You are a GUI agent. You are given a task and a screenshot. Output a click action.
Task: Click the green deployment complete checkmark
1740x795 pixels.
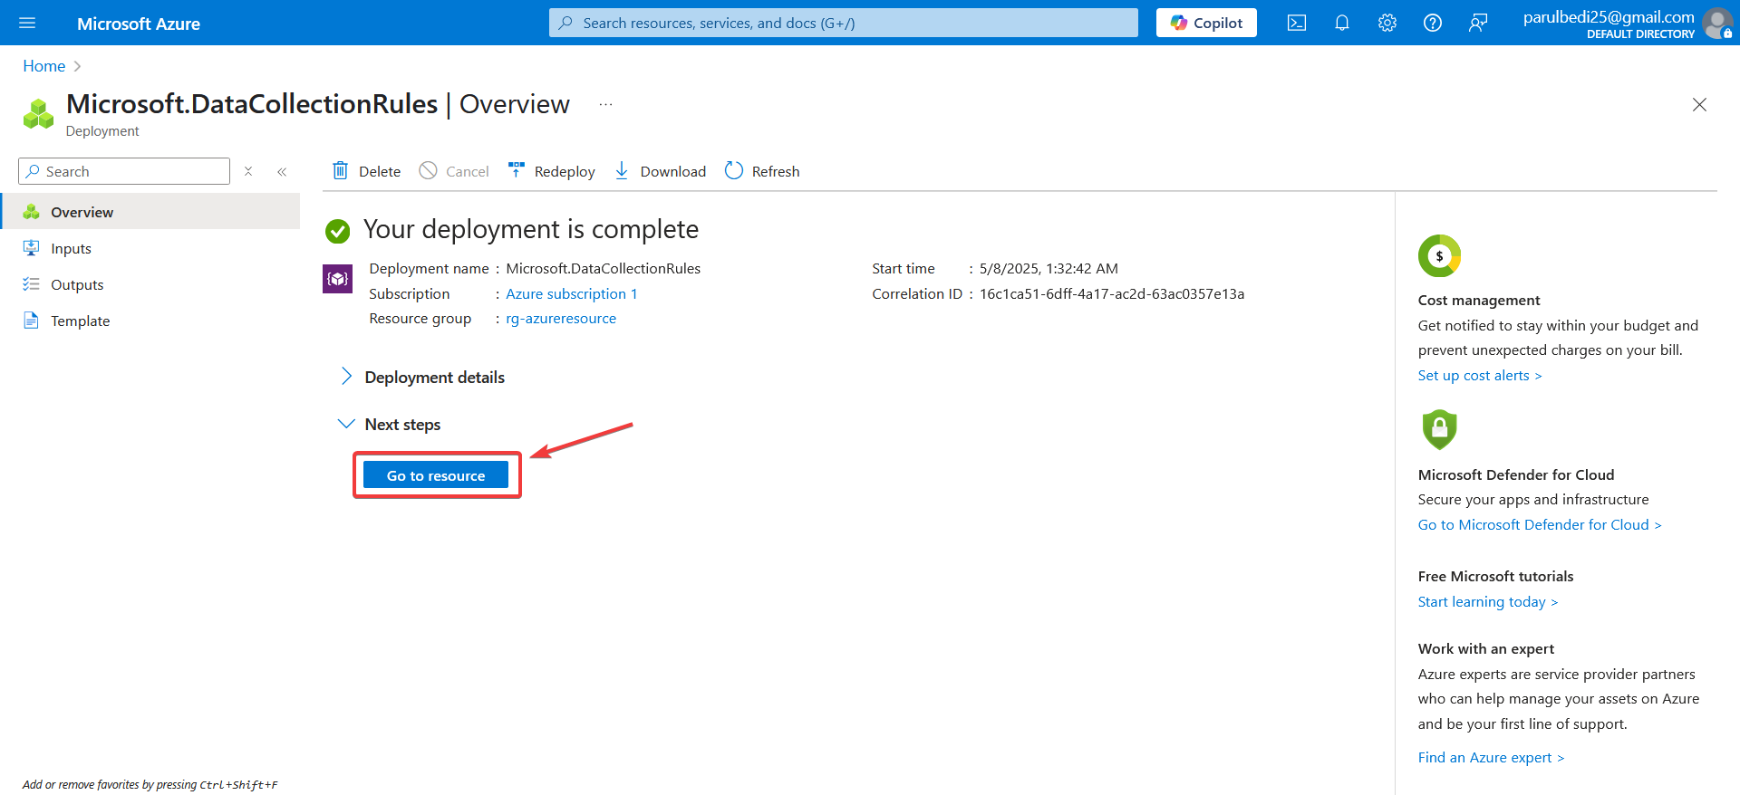(338, 232)
